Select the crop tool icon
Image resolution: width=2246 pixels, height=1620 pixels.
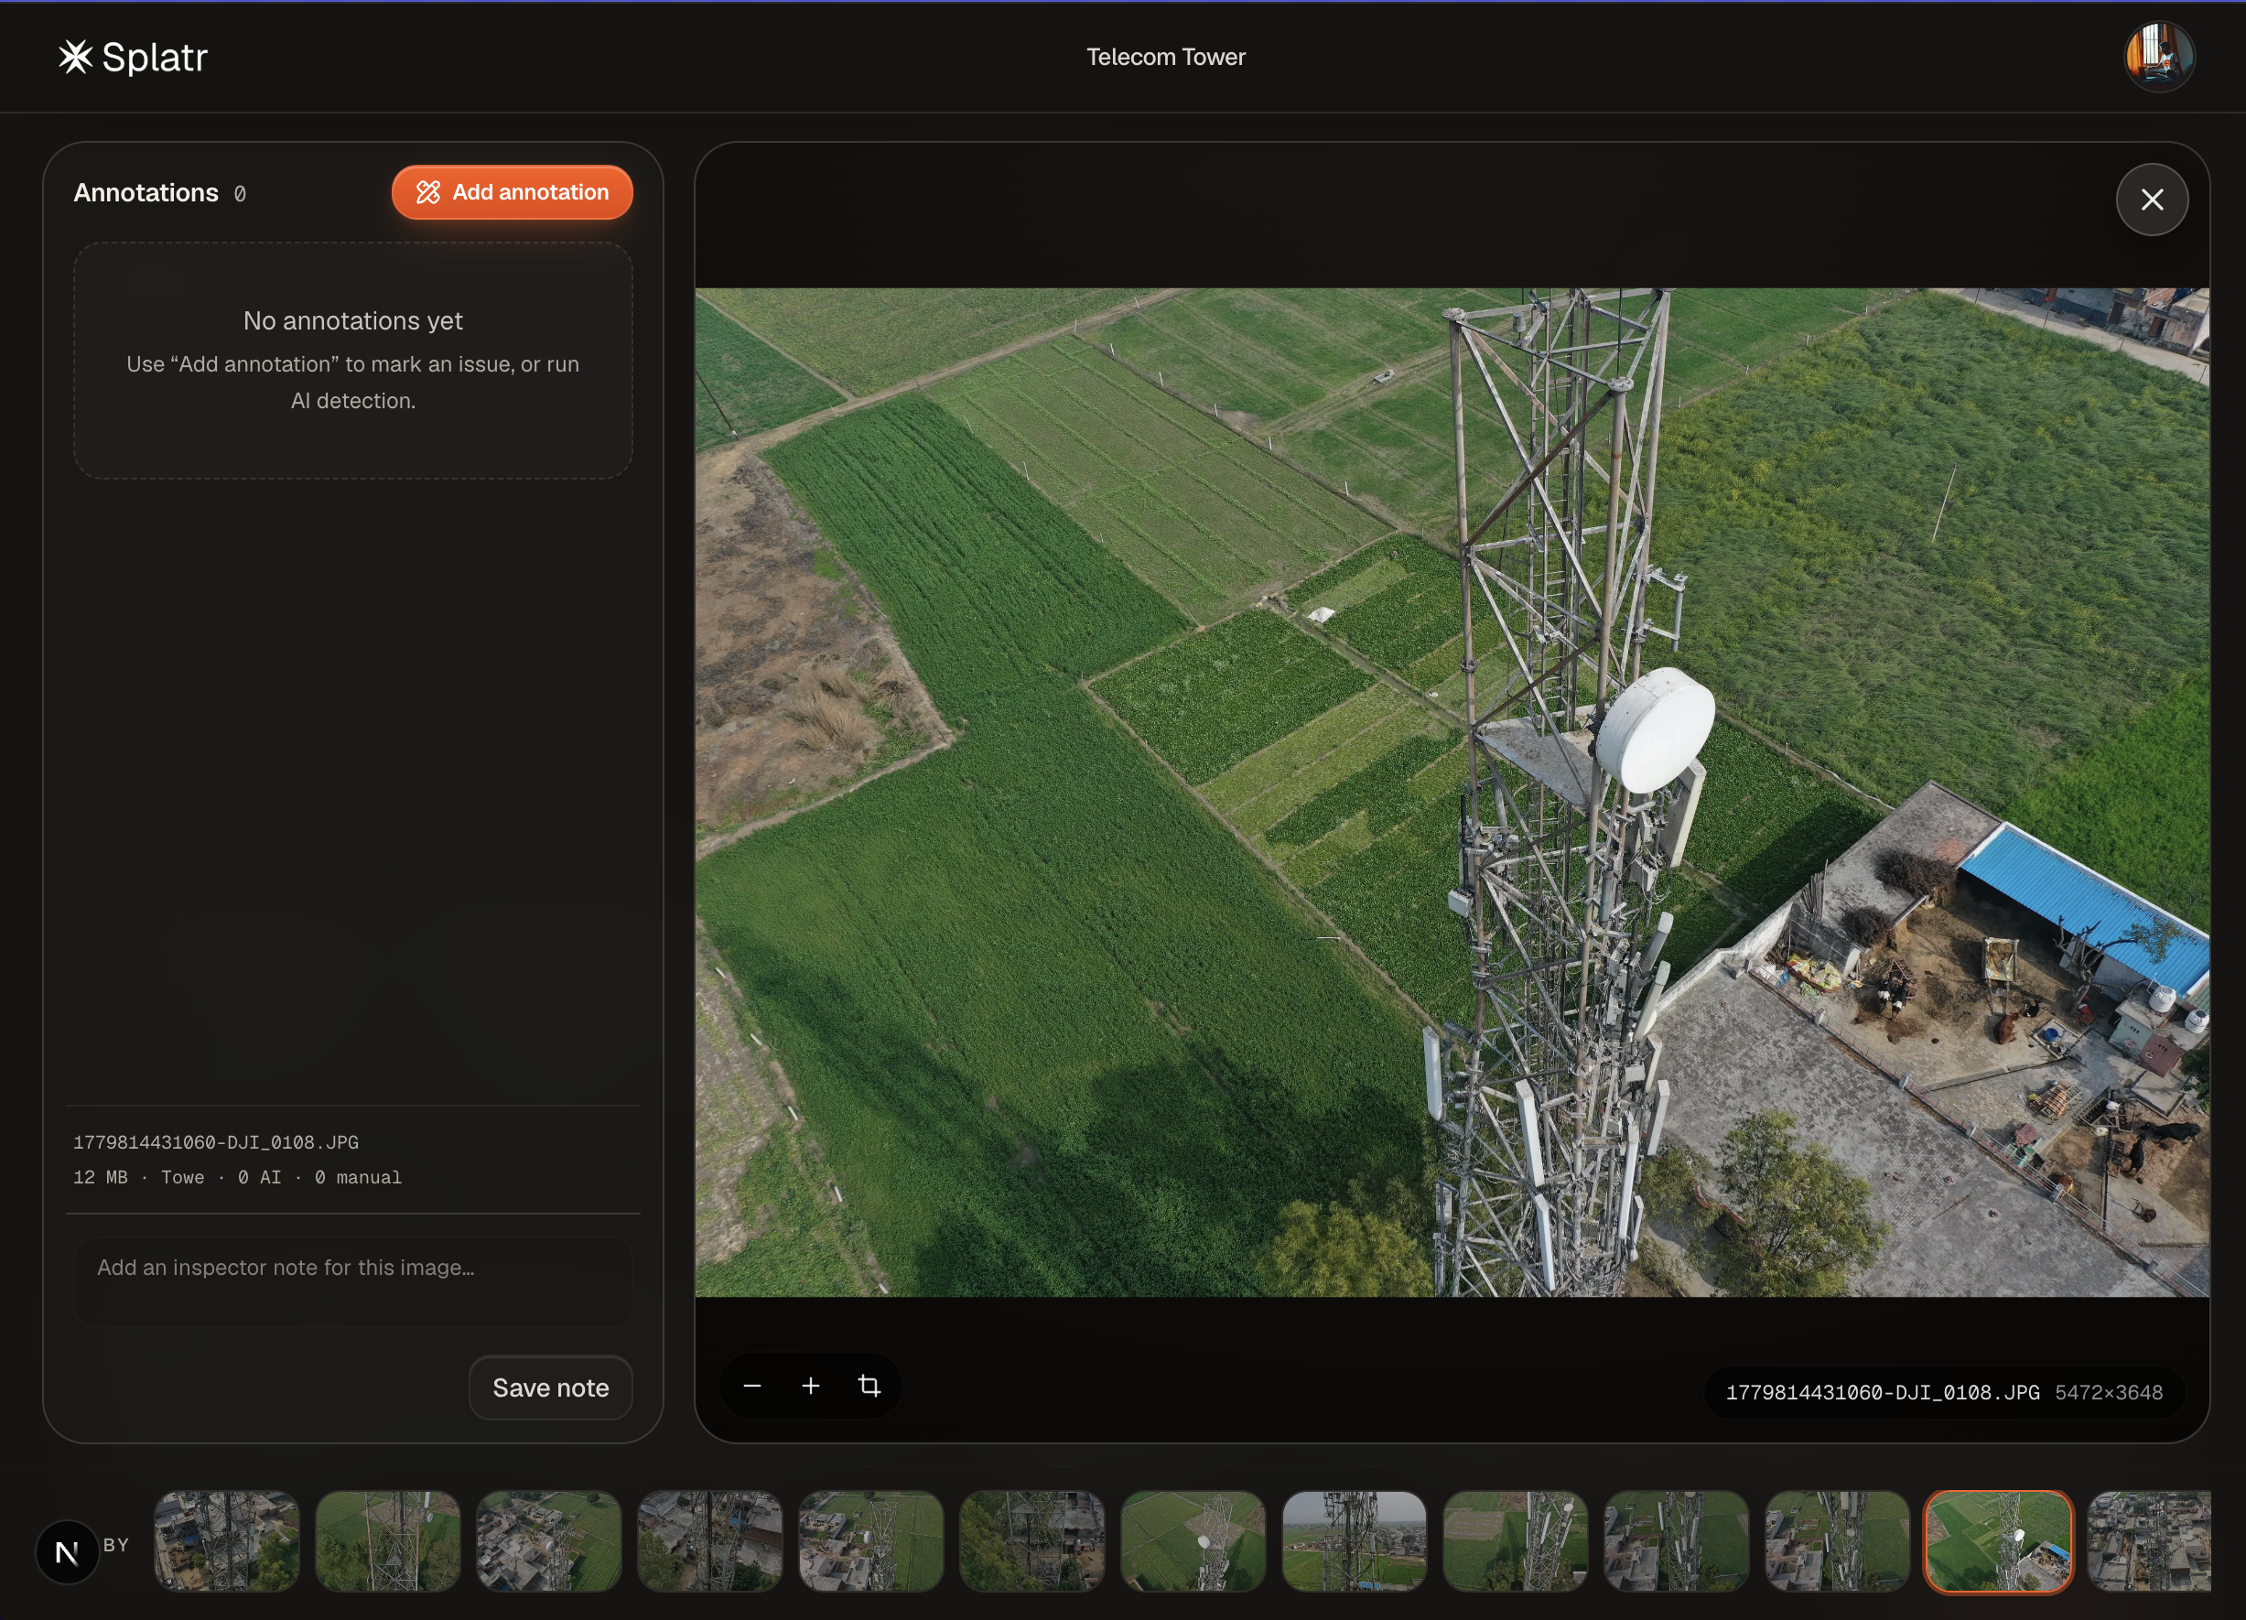869,1386
